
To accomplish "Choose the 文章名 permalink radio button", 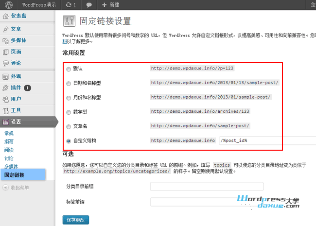I will click(68, 126).
